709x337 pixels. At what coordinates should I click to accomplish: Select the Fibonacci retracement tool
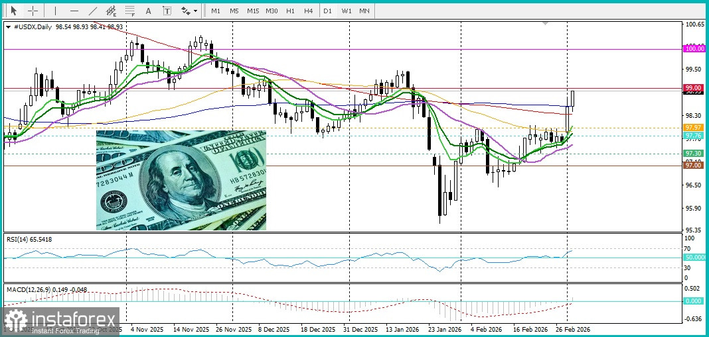(130, 11)
